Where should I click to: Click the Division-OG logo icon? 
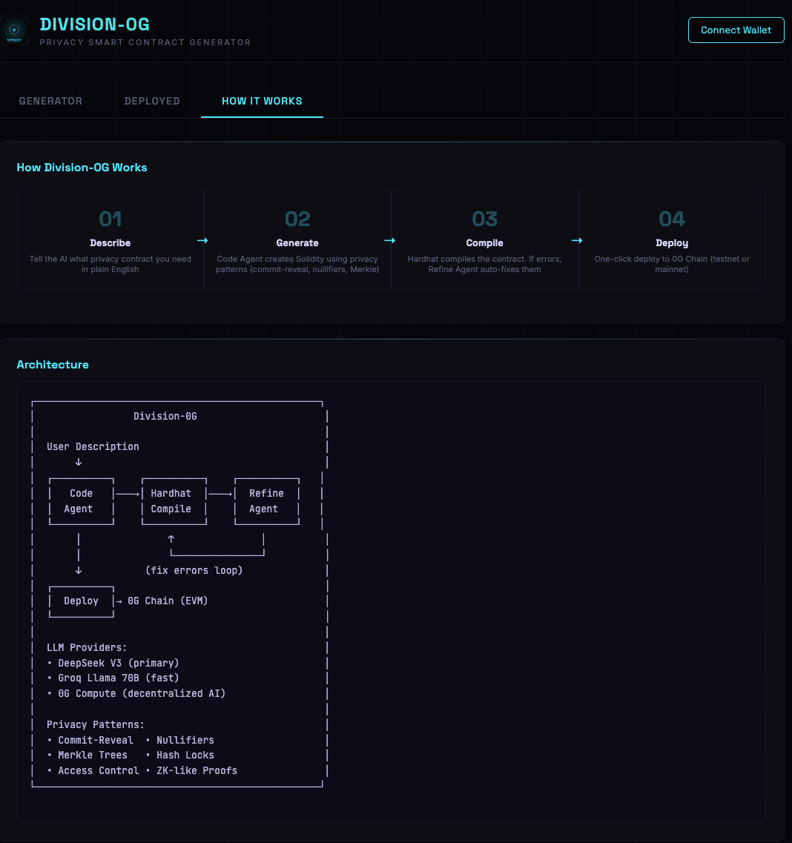(x=14, y=30)
